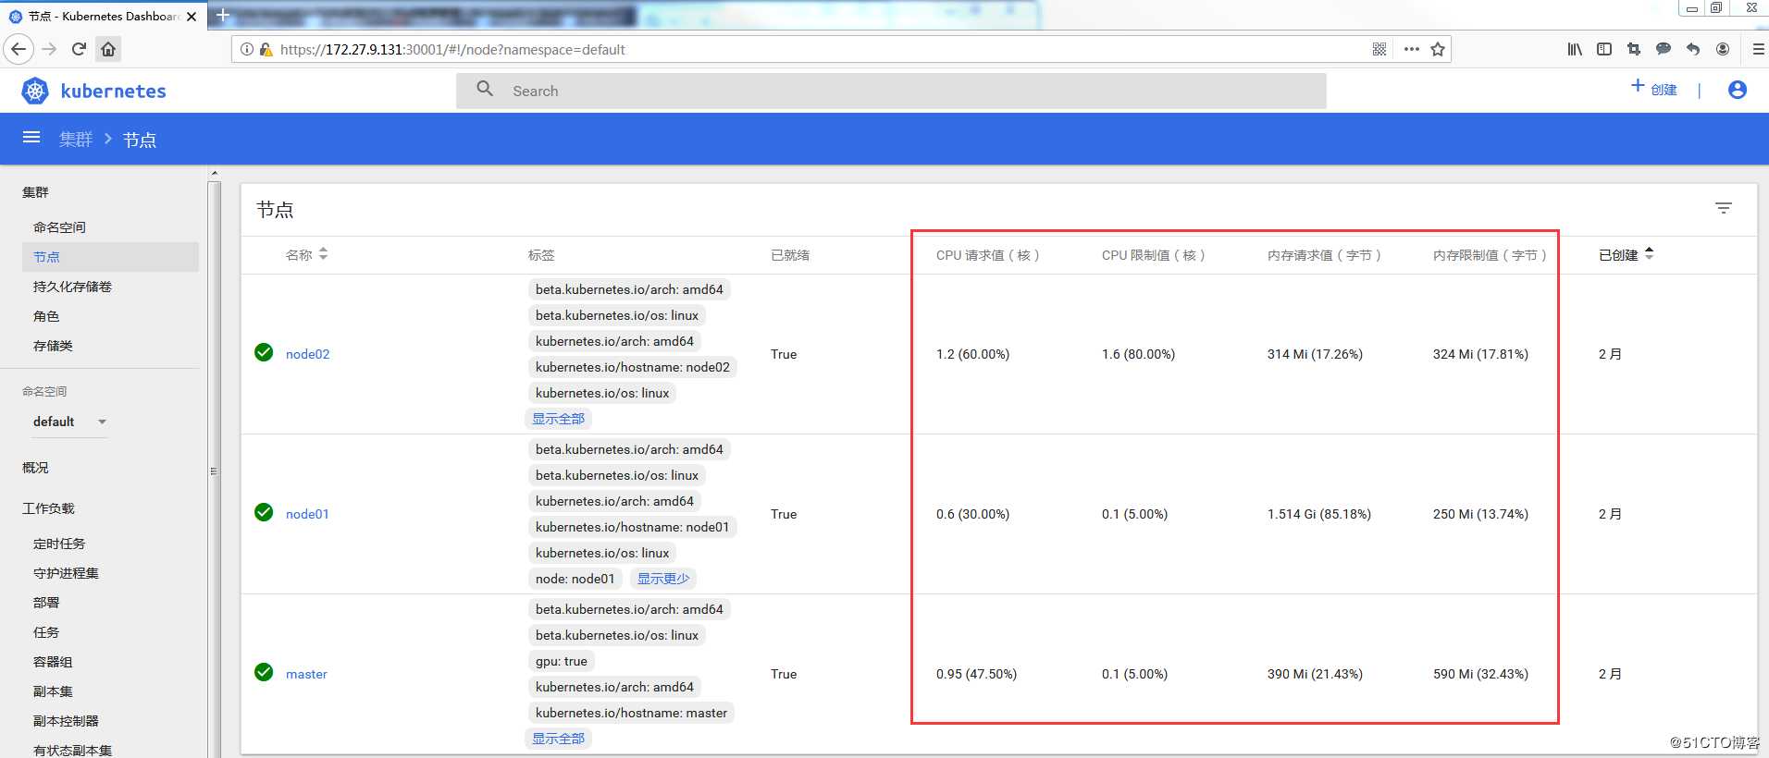Open 容器组 in sidebar
This screenshot has height=758, width=1769.
[53, 662]
